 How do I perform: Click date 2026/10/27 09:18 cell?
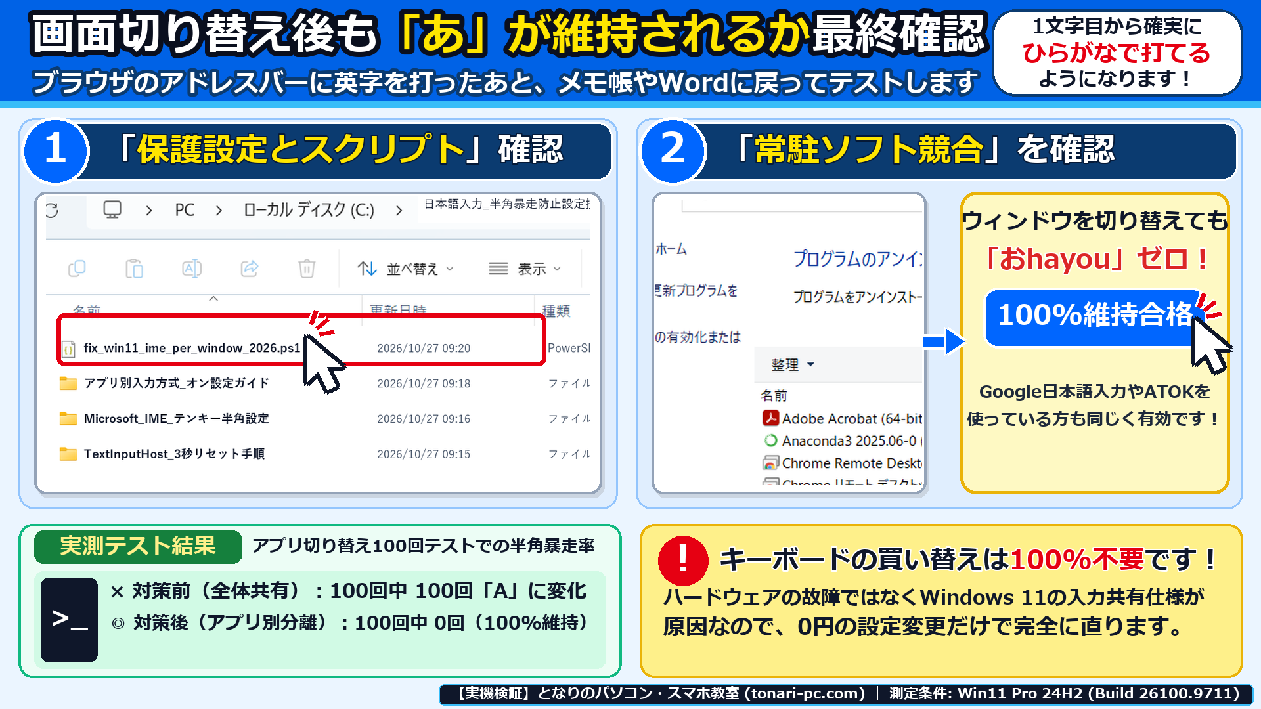424,383
